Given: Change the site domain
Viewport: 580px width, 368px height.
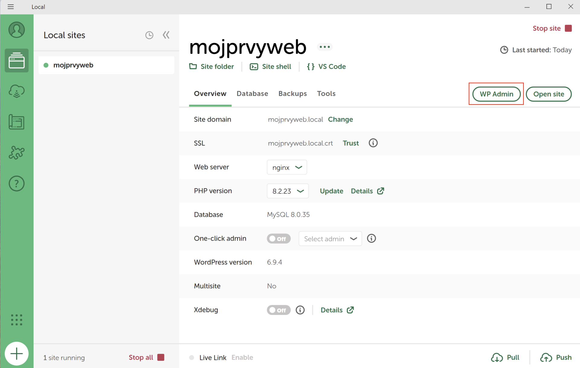Looking at the screenshot, I should click(340, 119).
